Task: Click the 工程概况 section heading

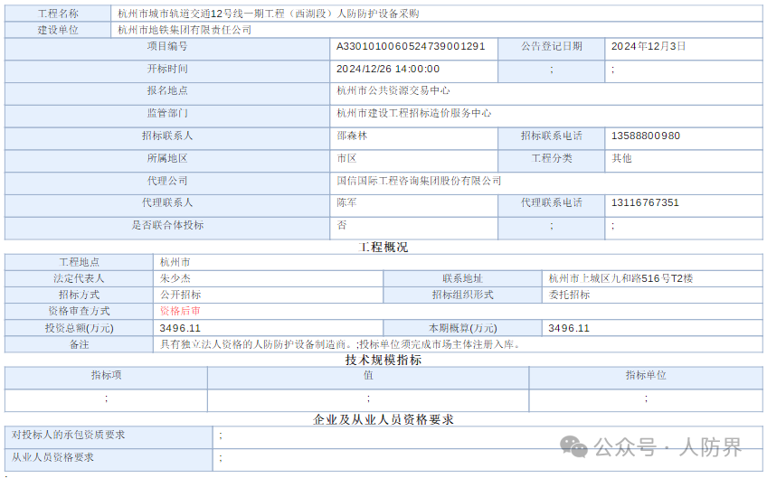Action: point(383,248)
